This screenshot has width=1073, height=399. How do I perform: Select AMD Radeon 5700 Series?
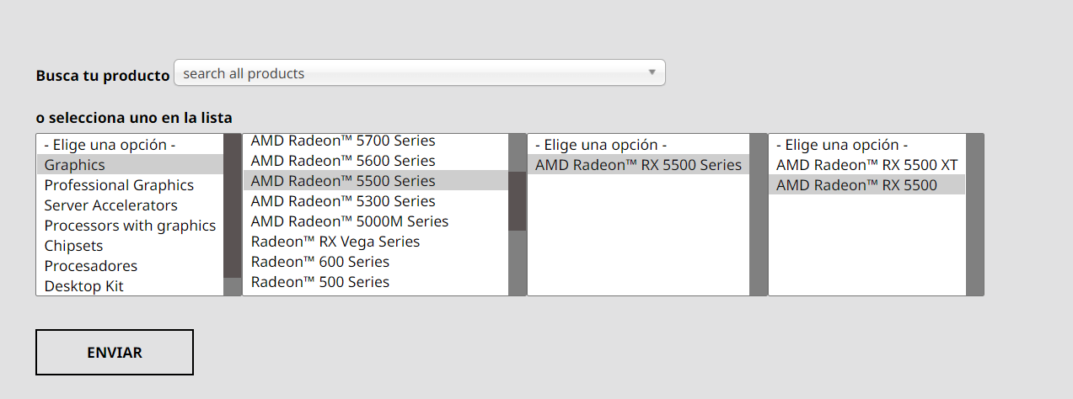pyautogui.click(x=343, y=141)
